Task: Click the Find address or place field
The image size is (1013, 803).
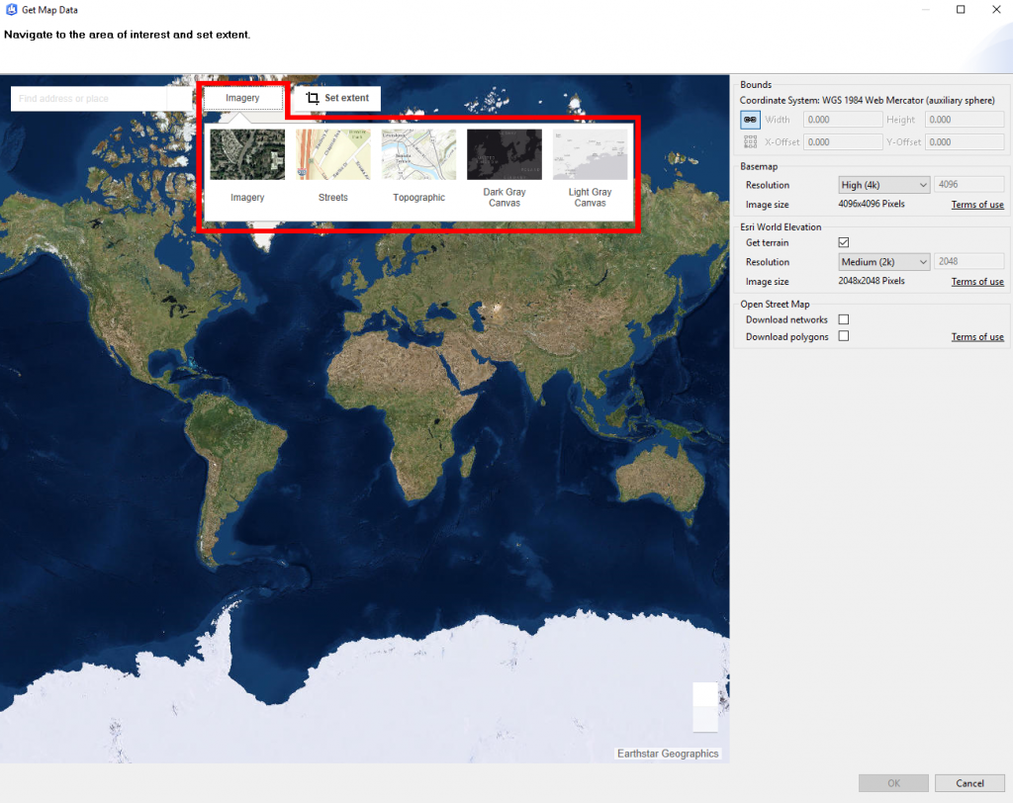Action: click(x=88, y=98)
